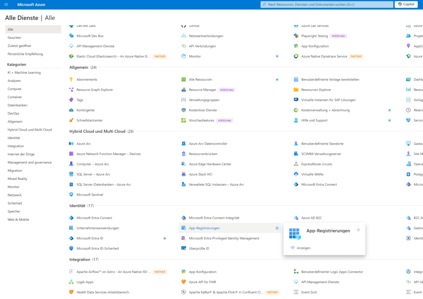Click the Azure Arc service icon
423x299 pixels.
coord(71,144)
